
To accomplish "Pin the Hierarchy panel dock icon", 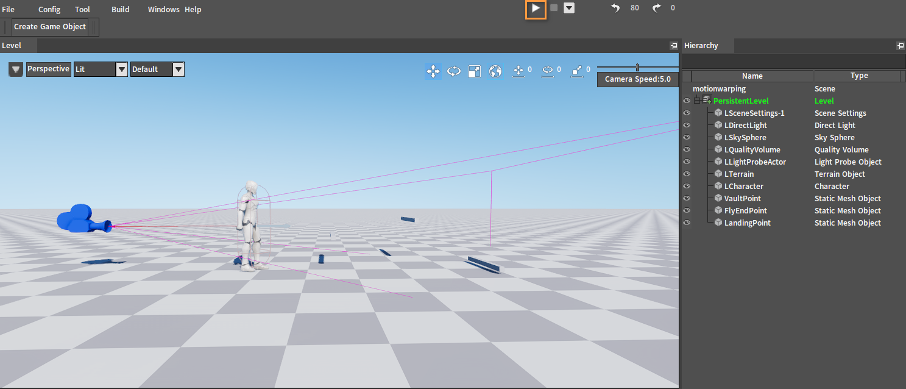I will click(x=900, y=46).
